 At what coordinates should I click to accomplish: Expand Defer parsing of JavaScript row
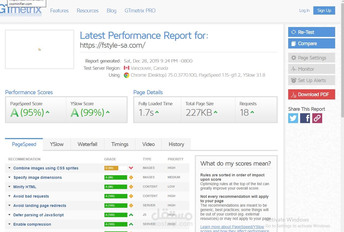[x=38, y=215]
